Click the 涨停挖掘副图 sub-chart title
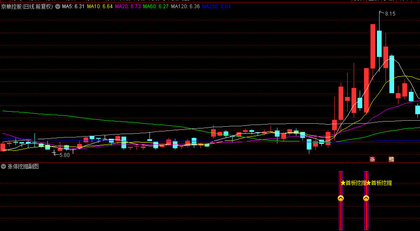Viewport: 420px width, 231px height. tap(23, 166)
